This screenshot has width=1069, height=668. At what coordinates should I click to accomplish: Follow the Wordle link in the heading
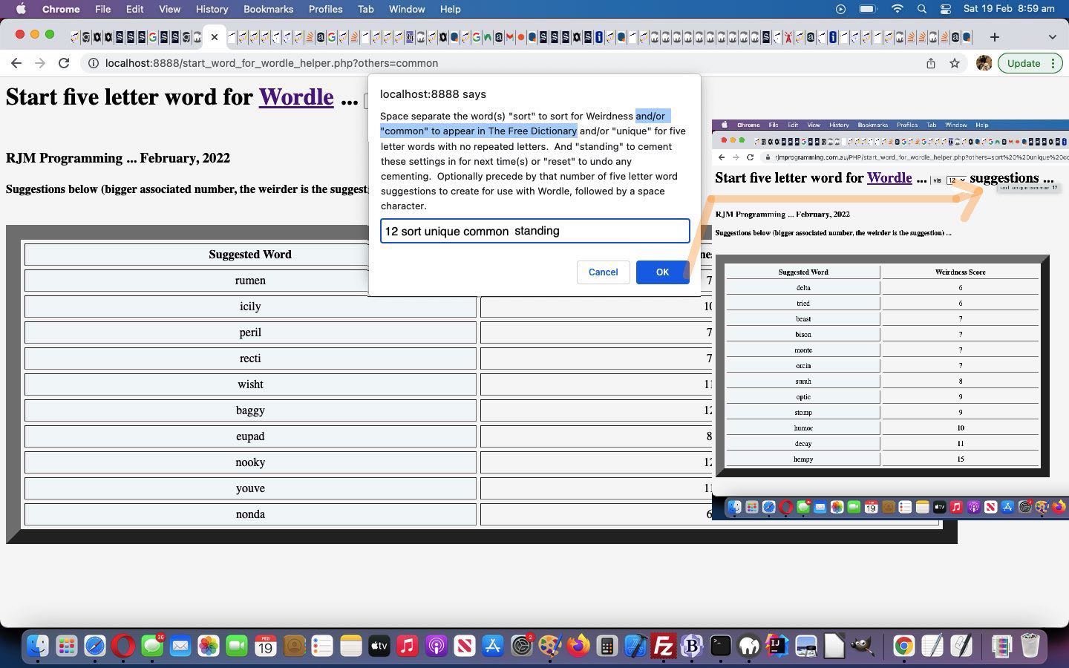click(x=296, y=97)
